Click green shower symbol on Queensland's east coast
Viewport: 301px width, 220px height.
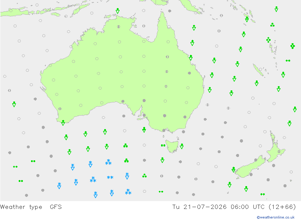(x=191, y=58)
